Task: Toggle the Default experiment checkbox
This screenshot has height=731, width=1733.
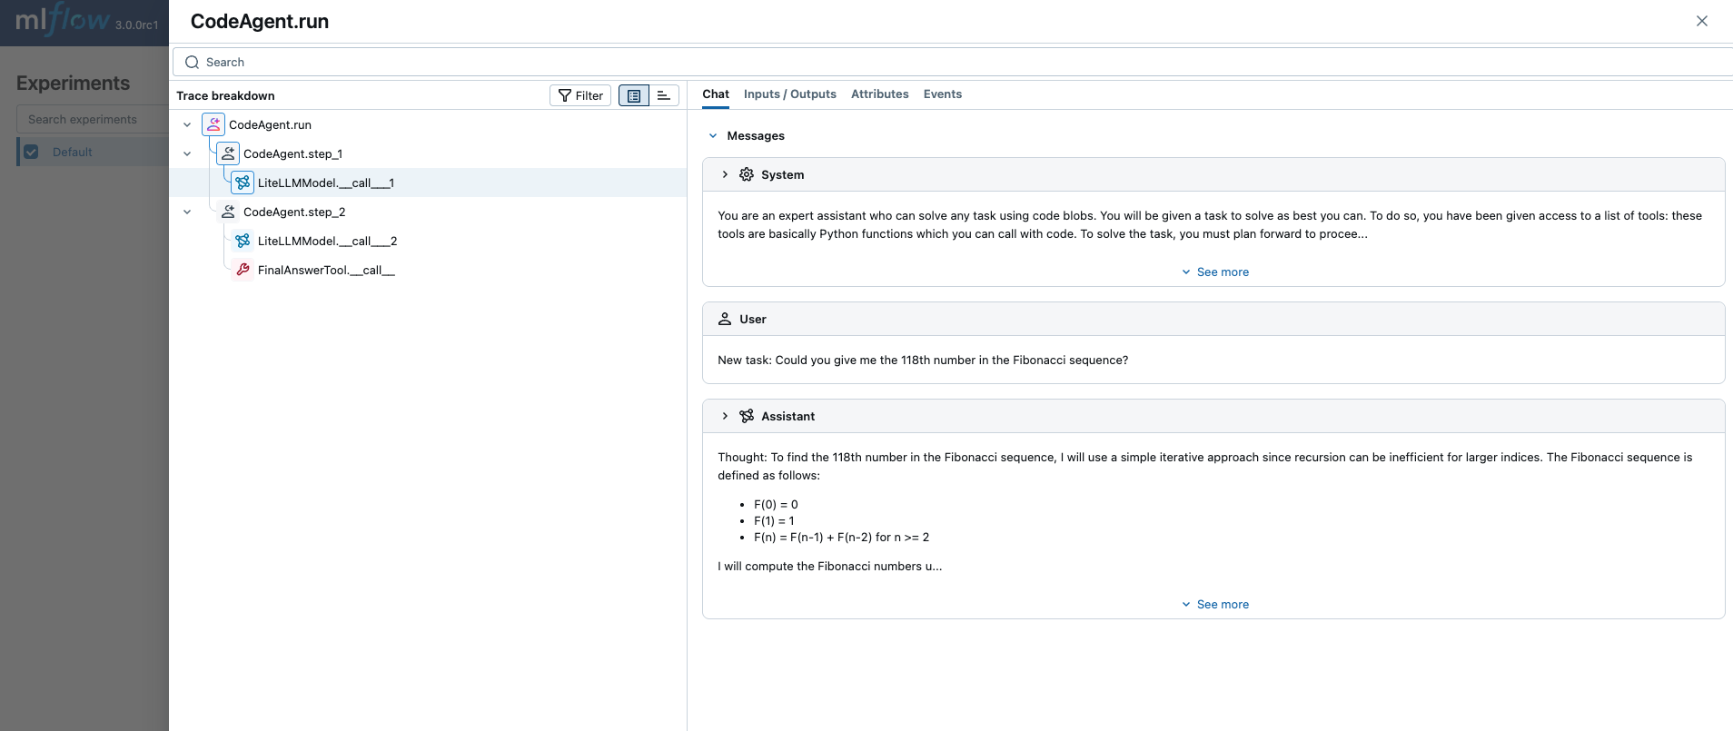Action: coord(32,152)
